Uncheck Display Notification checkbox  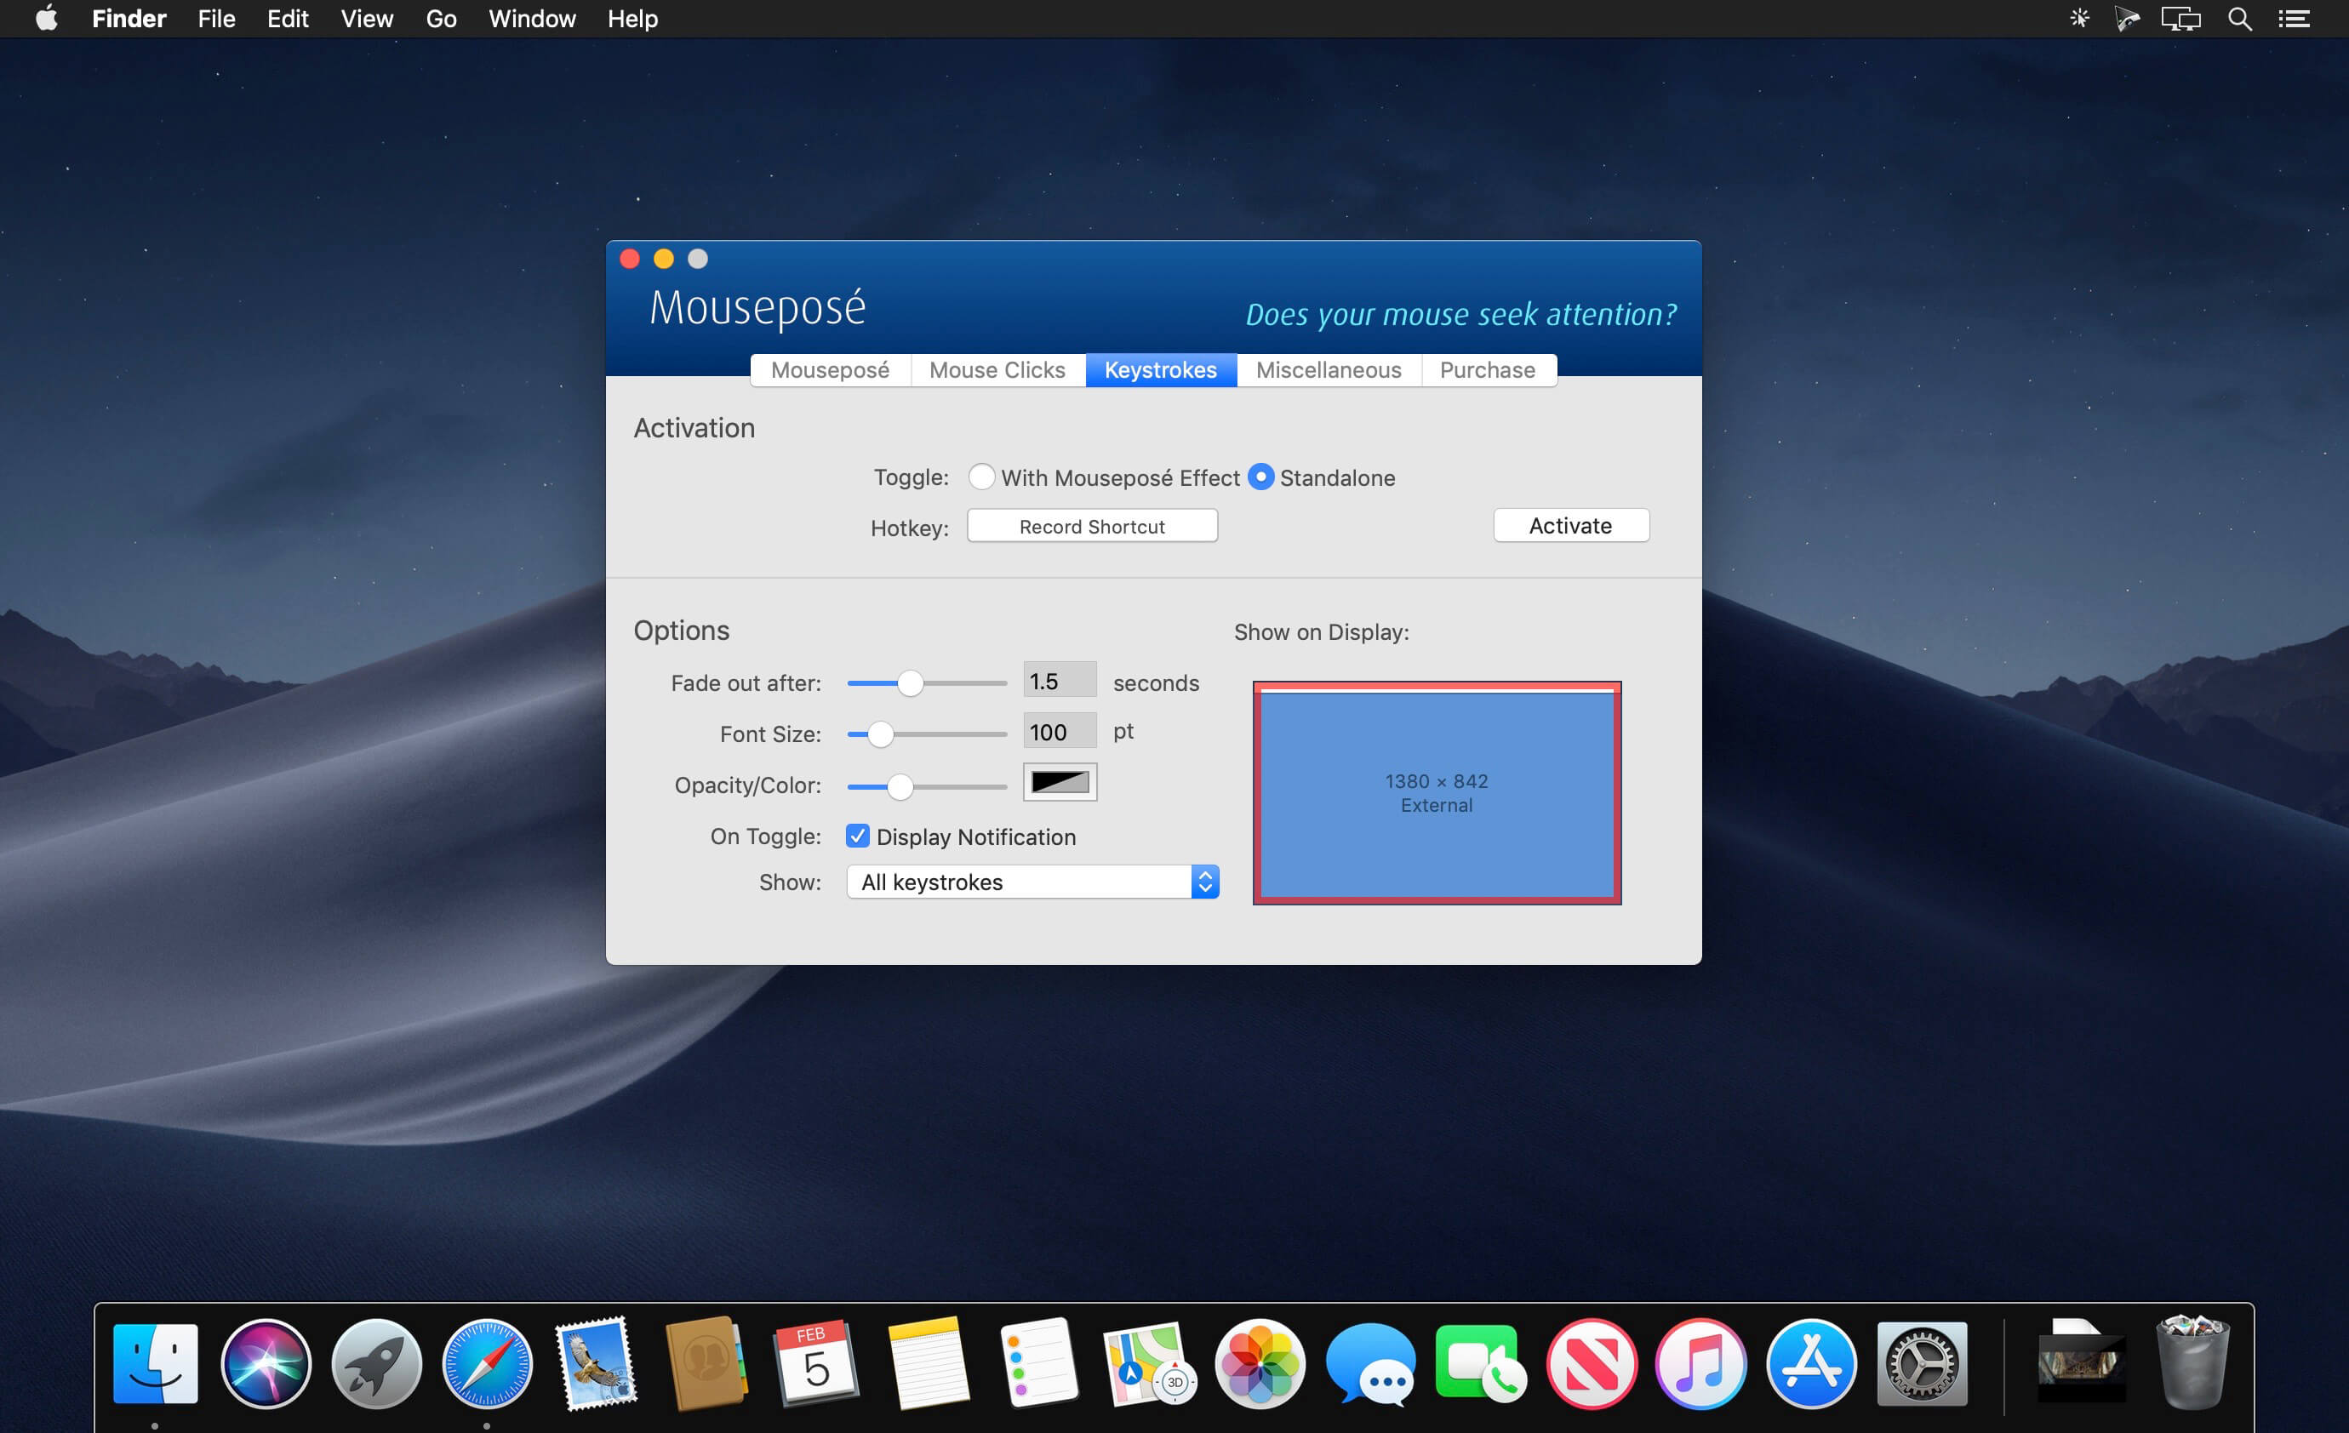click(x=857, y=836)
